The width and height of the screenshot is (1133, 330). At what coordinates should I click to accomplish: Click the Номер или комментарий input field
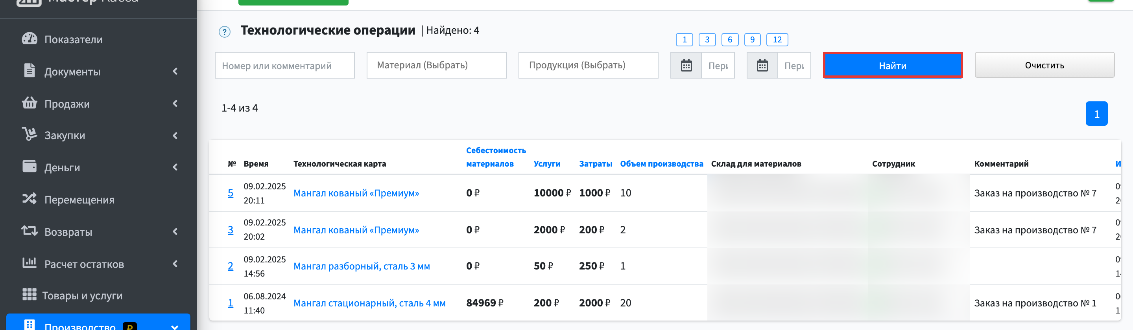point(284,66)
